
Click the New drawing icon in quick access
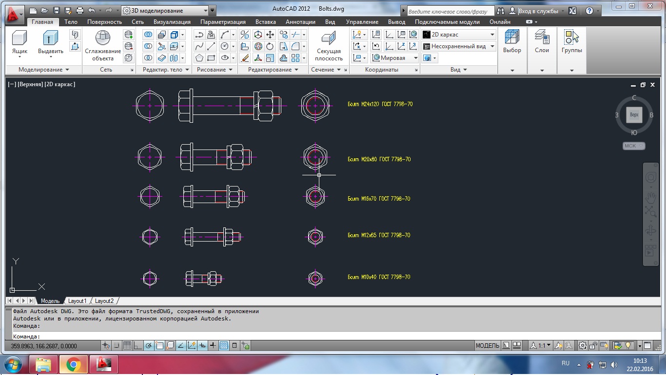point(33,10)
